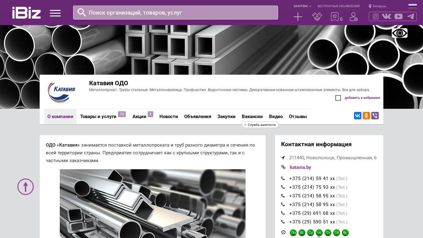Select Tuesday (Вт) schedule circle
This screenshot has width=423, height=238.
coord(302,233)
